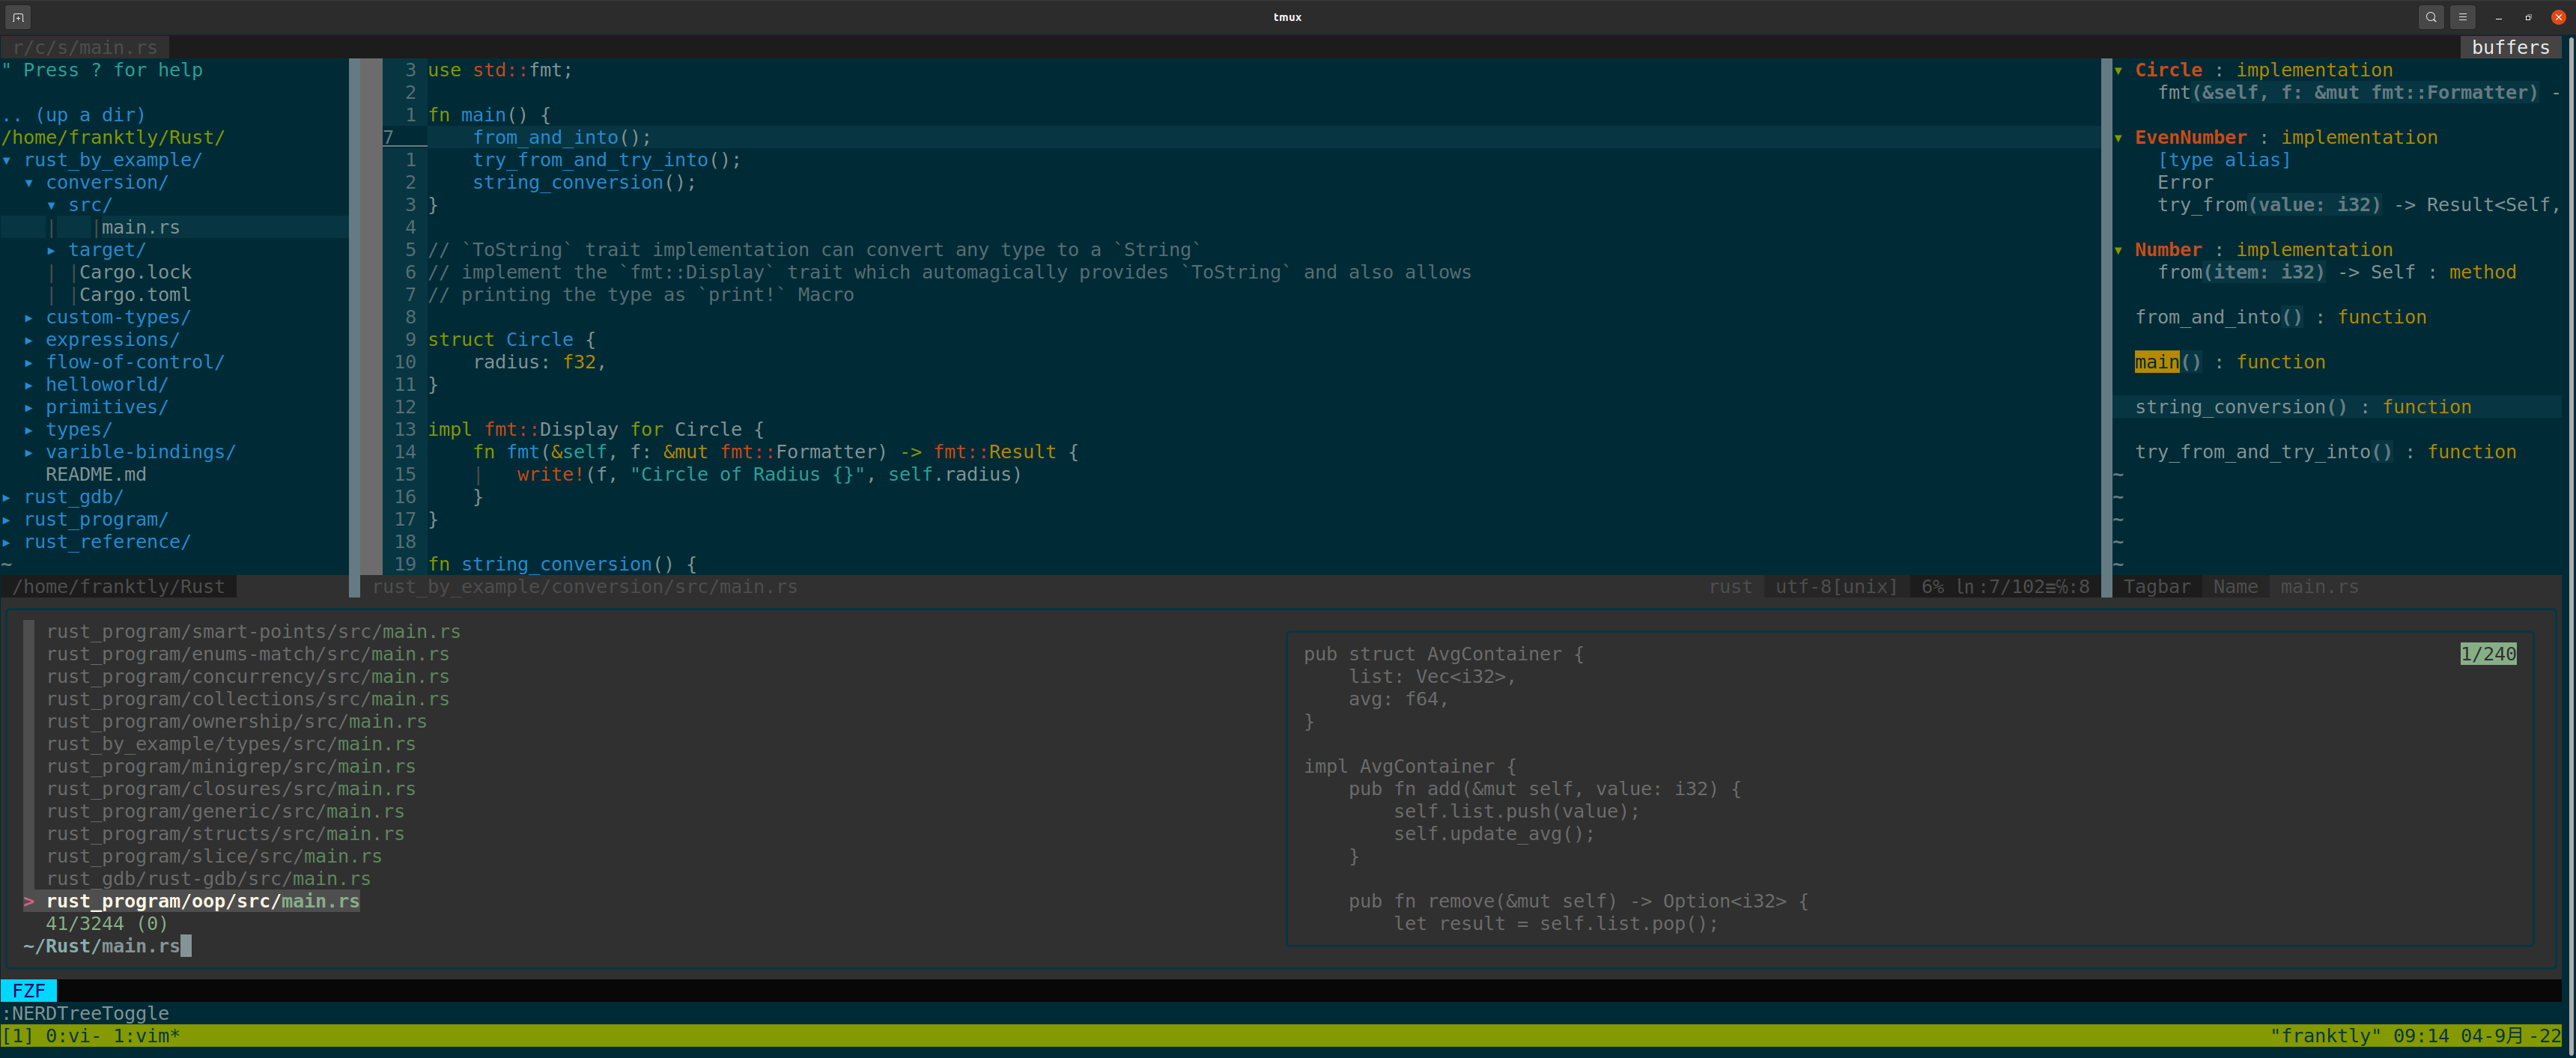Expand the primitives/ folder arrow
This screenshot has width=2576, height=1058.
[29, 408]
